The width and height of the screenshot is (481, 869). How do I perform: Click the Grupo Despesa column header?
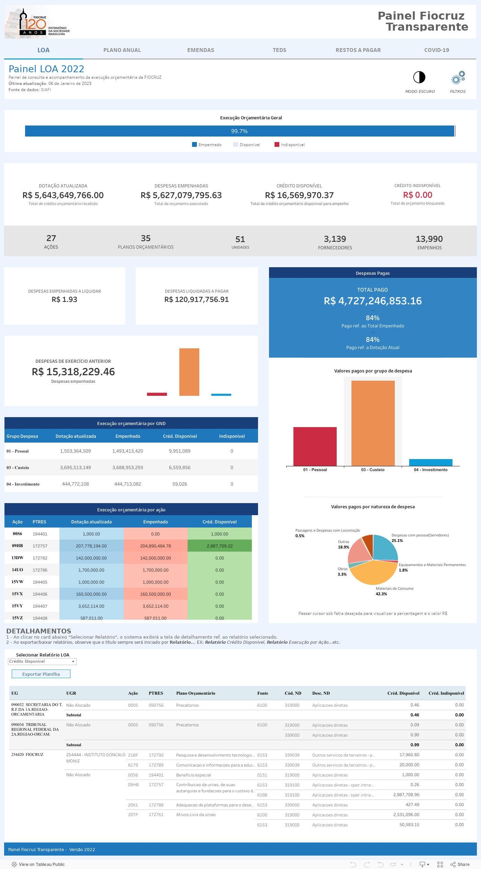[x=22, y=436]
